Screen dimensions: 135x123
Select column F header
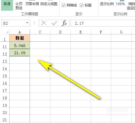pos(101,32)
